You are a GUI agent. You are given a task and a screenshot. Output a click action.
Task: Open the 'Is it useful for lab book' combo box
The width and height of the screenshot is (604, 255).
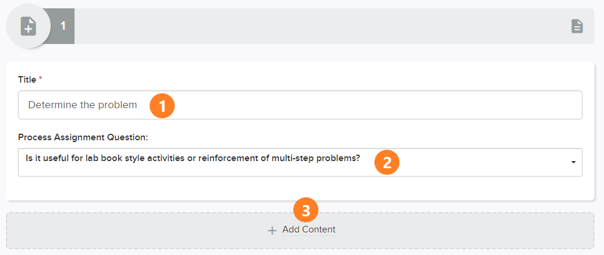300,162
